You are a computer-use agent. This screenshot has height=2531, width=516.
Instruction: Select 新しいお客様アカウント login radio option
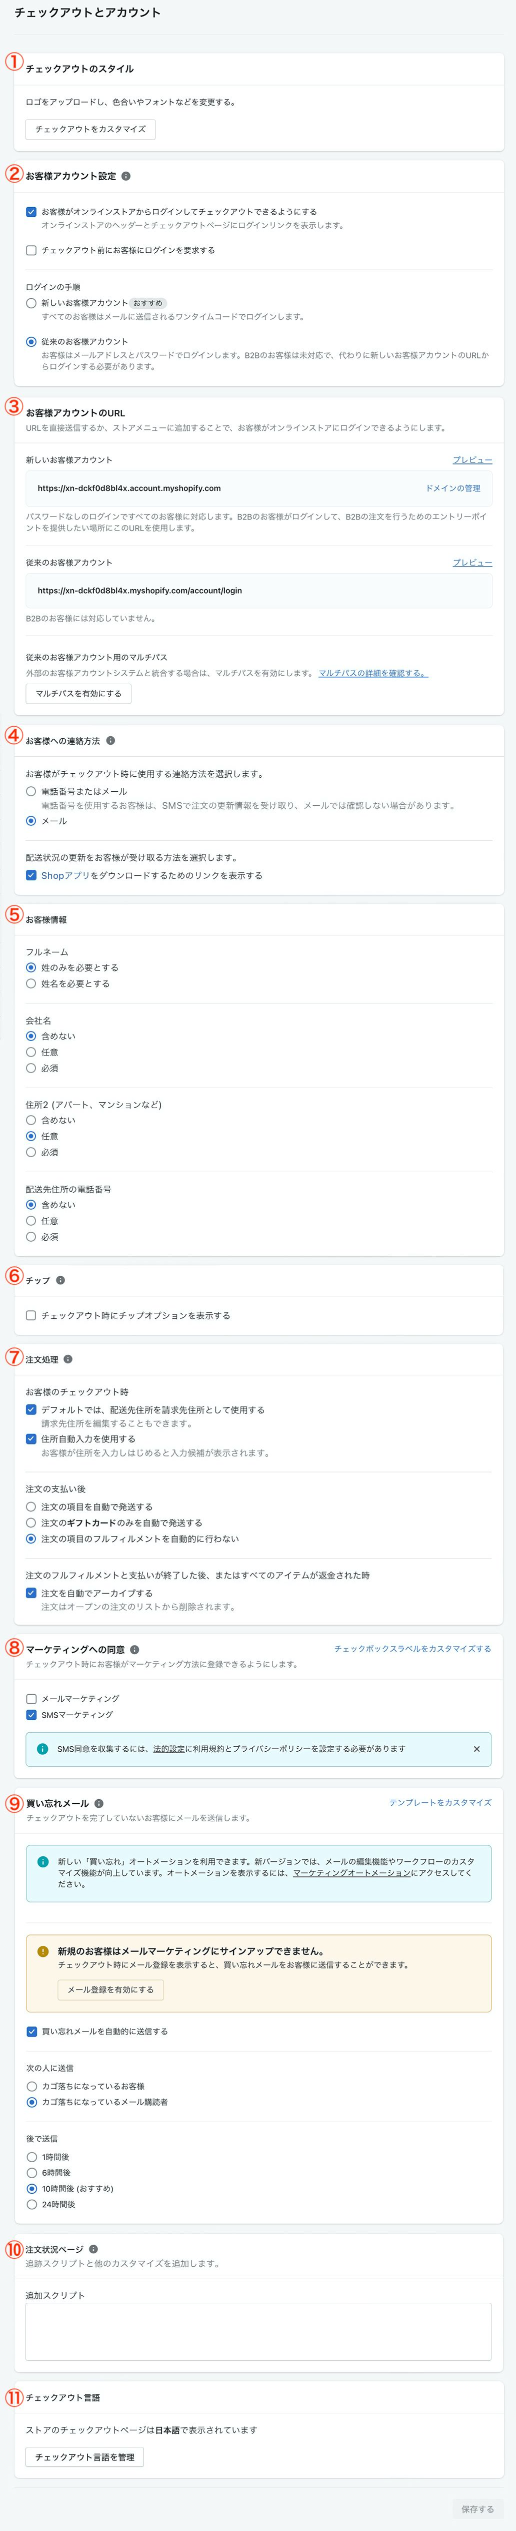tap(31, 304)
